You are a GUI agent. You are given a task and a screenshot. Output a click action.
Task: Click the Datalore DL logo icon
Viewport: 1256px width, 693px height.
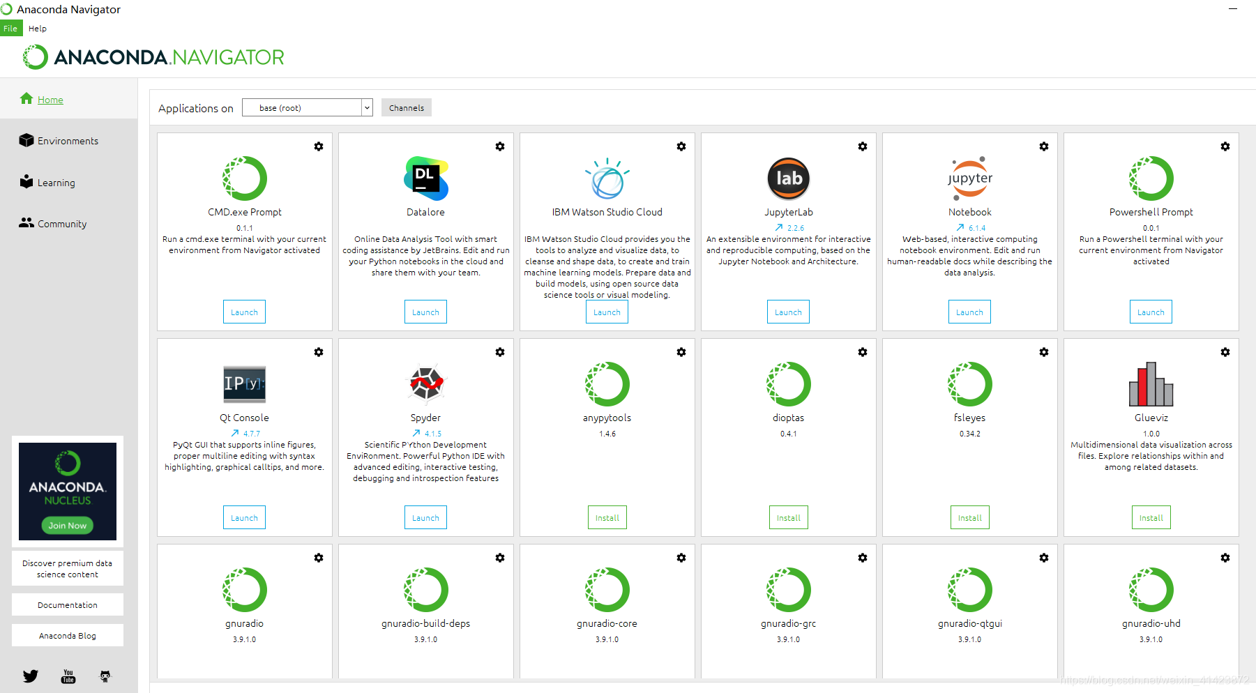426,178
